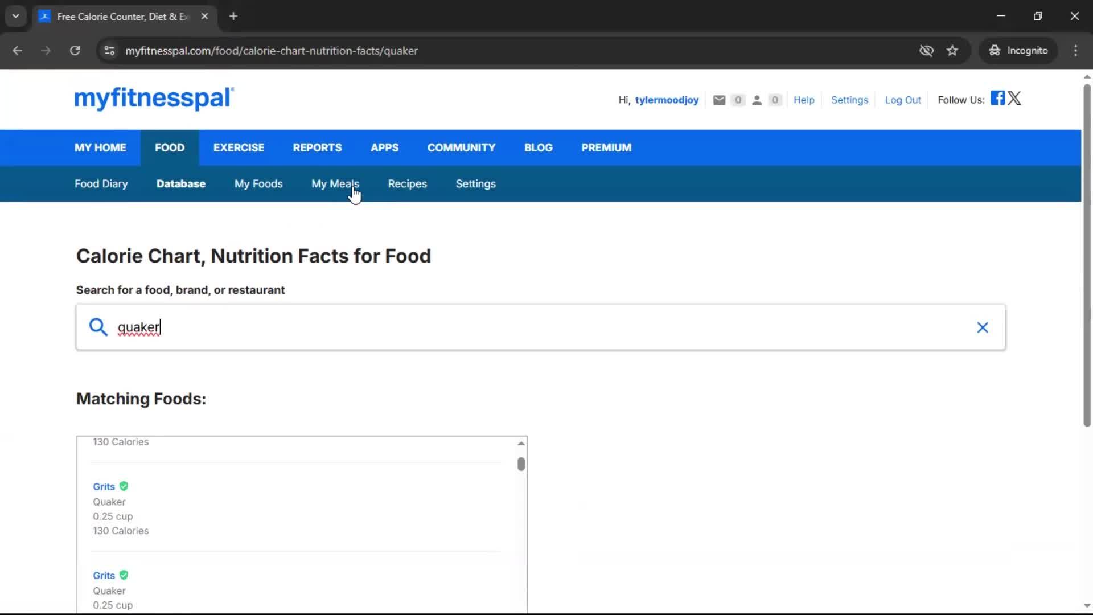Go to MY HOME tab
Viewport: 1093px width, 615px height.
click(100, 147)
